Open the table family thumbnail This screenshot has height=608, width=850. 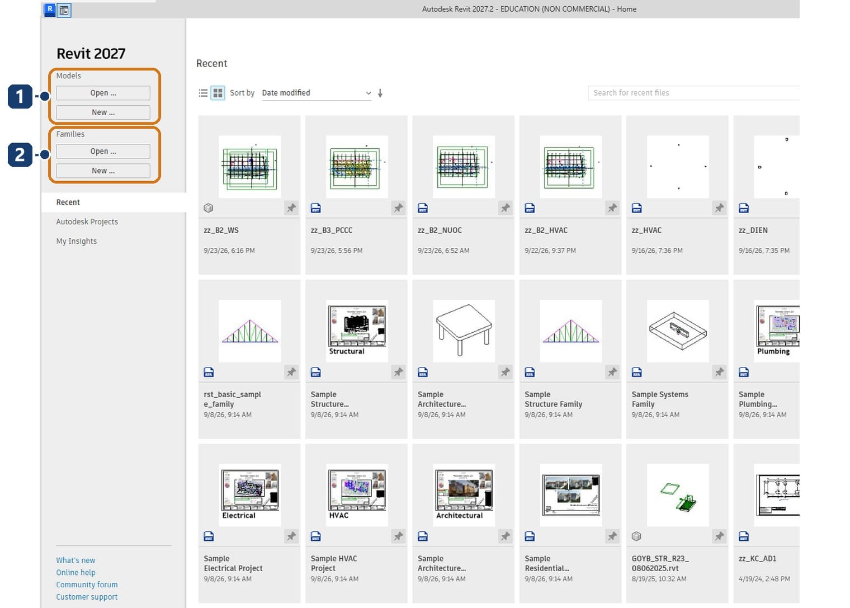[464, 331]
